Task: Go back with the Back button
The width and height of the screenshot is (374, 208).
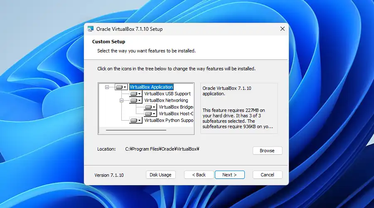Action: pyautogui.click(x=199, y=175)
